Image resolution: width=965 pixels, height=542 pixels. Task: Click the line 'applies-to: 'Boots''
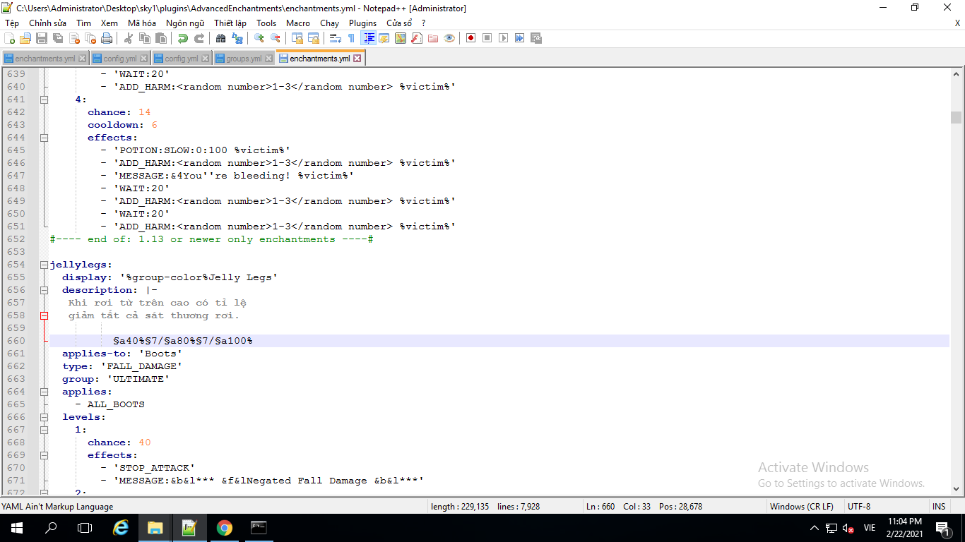point(122,354)
